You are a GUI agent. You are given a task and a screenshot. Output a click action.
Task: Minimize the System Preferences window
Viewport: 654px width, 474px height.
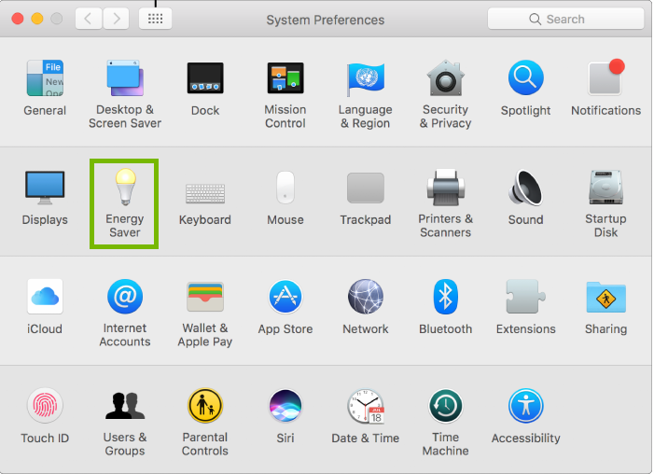coord(37,19)
